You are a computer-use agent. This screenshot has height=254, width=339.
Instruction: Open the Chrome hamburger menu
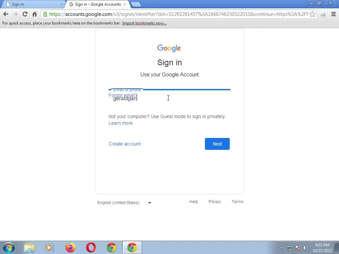(x=333, y=14)
